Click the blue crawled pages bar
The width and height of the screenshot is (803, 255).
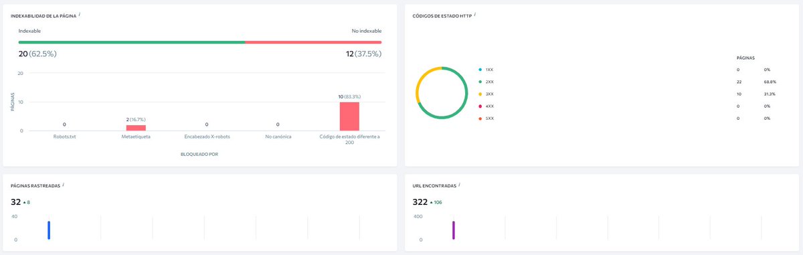[x=49, y=230]
